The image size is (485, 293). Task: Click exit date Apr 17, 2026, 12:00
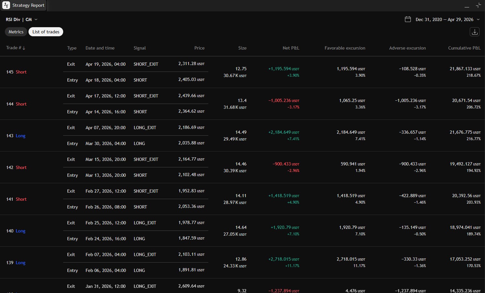pyautogui.click(x=105, y=96)
